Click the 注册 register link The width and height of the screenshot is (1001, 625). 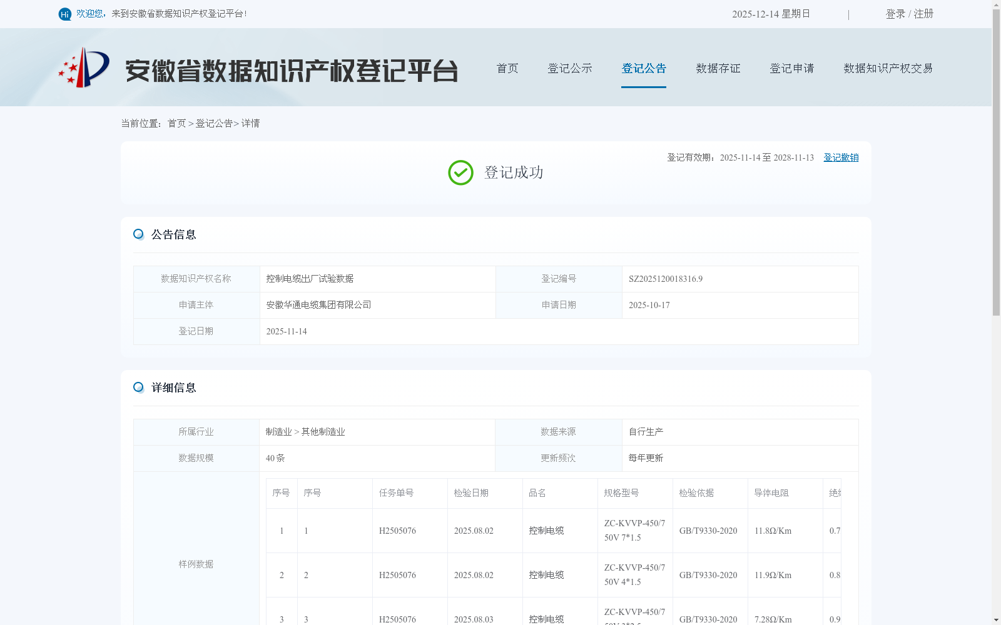pyautogui.click(x=923, y=14)
